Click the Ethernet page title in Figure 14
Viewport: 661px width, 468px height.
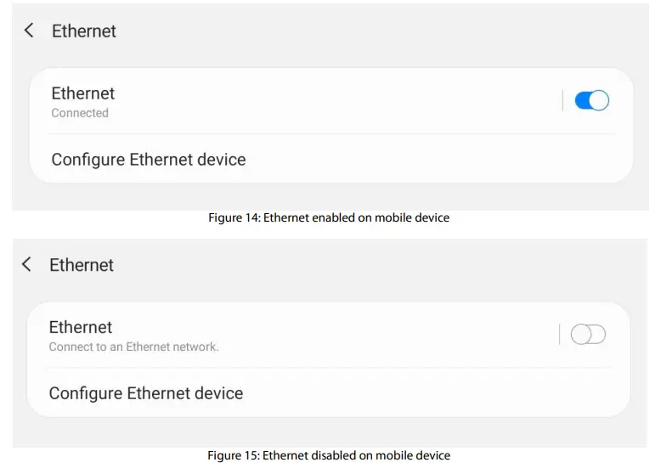84,31
